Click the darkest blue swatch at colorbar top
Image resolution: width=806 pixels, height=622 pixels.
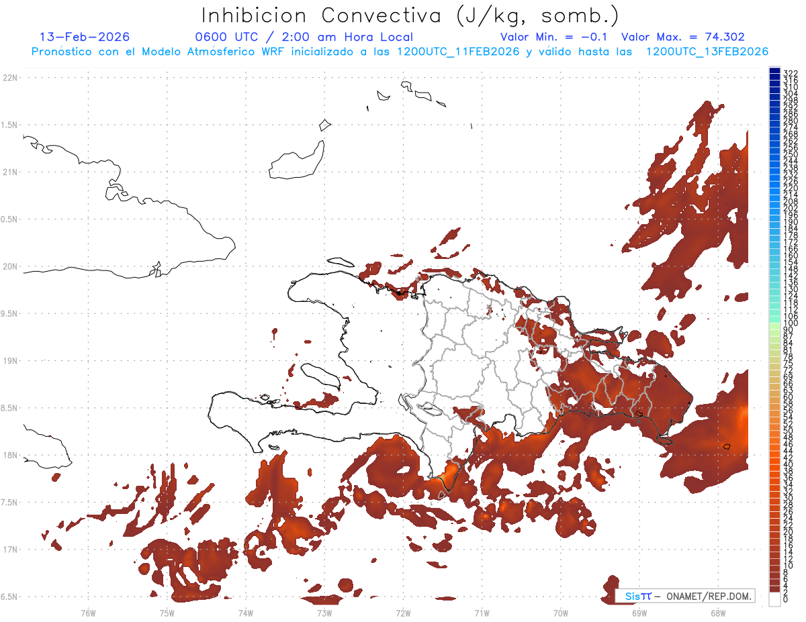click(775, 70)
